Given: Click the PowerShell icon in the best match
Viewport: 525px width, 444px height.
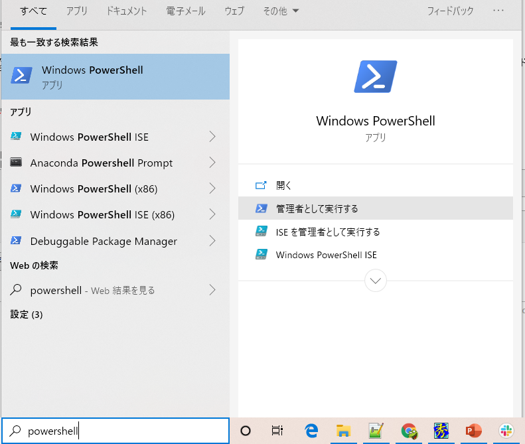Looking at the screenshot, I should (x=21, y=75).
